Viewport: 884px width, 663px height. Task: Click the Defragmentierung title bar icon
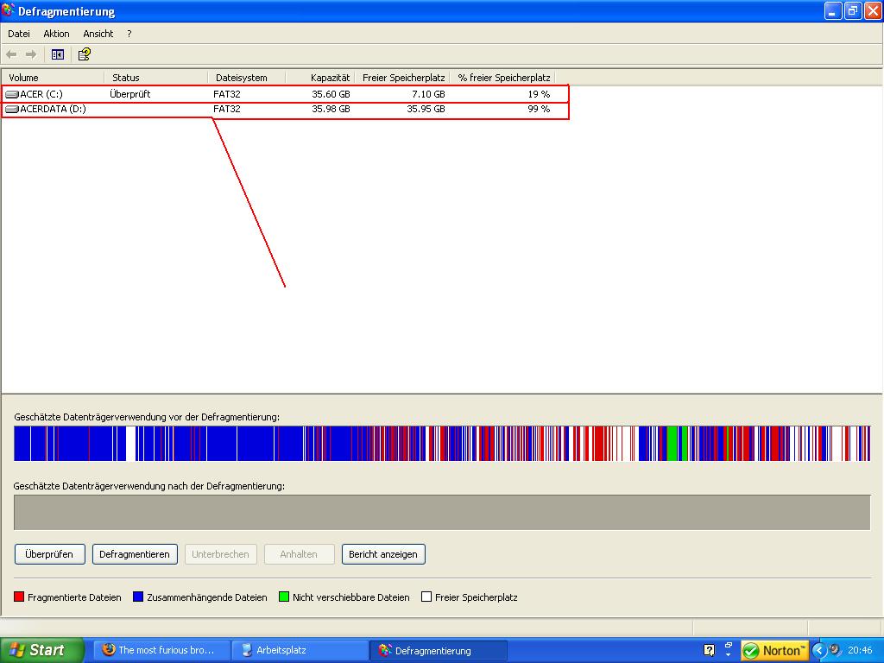(x=8, y=10)
